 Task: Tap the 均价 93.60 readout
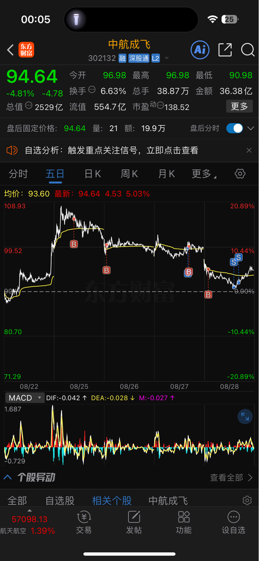tap(27, 194)
